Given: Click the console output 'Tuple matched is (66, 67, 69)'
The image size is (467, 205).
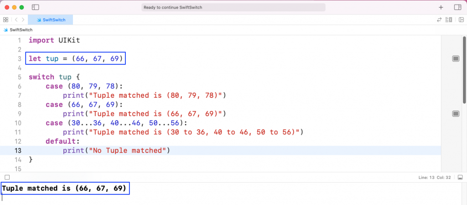Looking at the screenshot, I should [64, 188].
